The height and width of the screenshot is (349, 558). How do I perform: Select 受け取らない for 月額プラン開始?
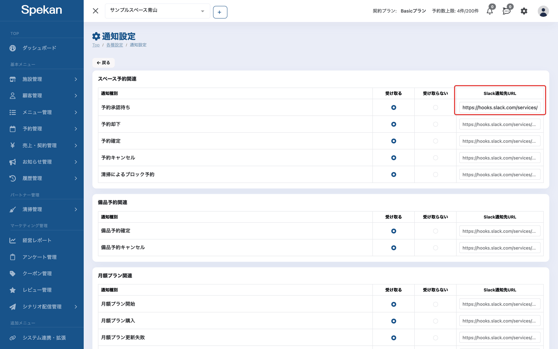click(x=435, y=304)
